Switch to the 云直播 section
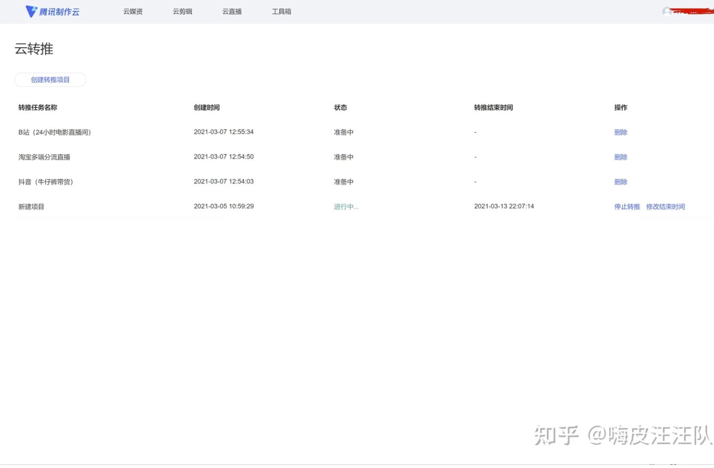This screenshot has height=468, width=714. (232, 12)
